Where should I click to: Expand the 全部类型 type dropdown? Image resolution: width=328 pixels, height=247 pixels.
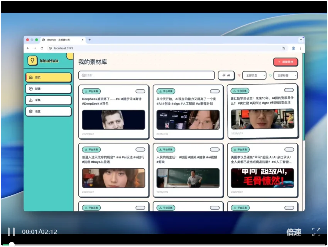pos(254,76)
